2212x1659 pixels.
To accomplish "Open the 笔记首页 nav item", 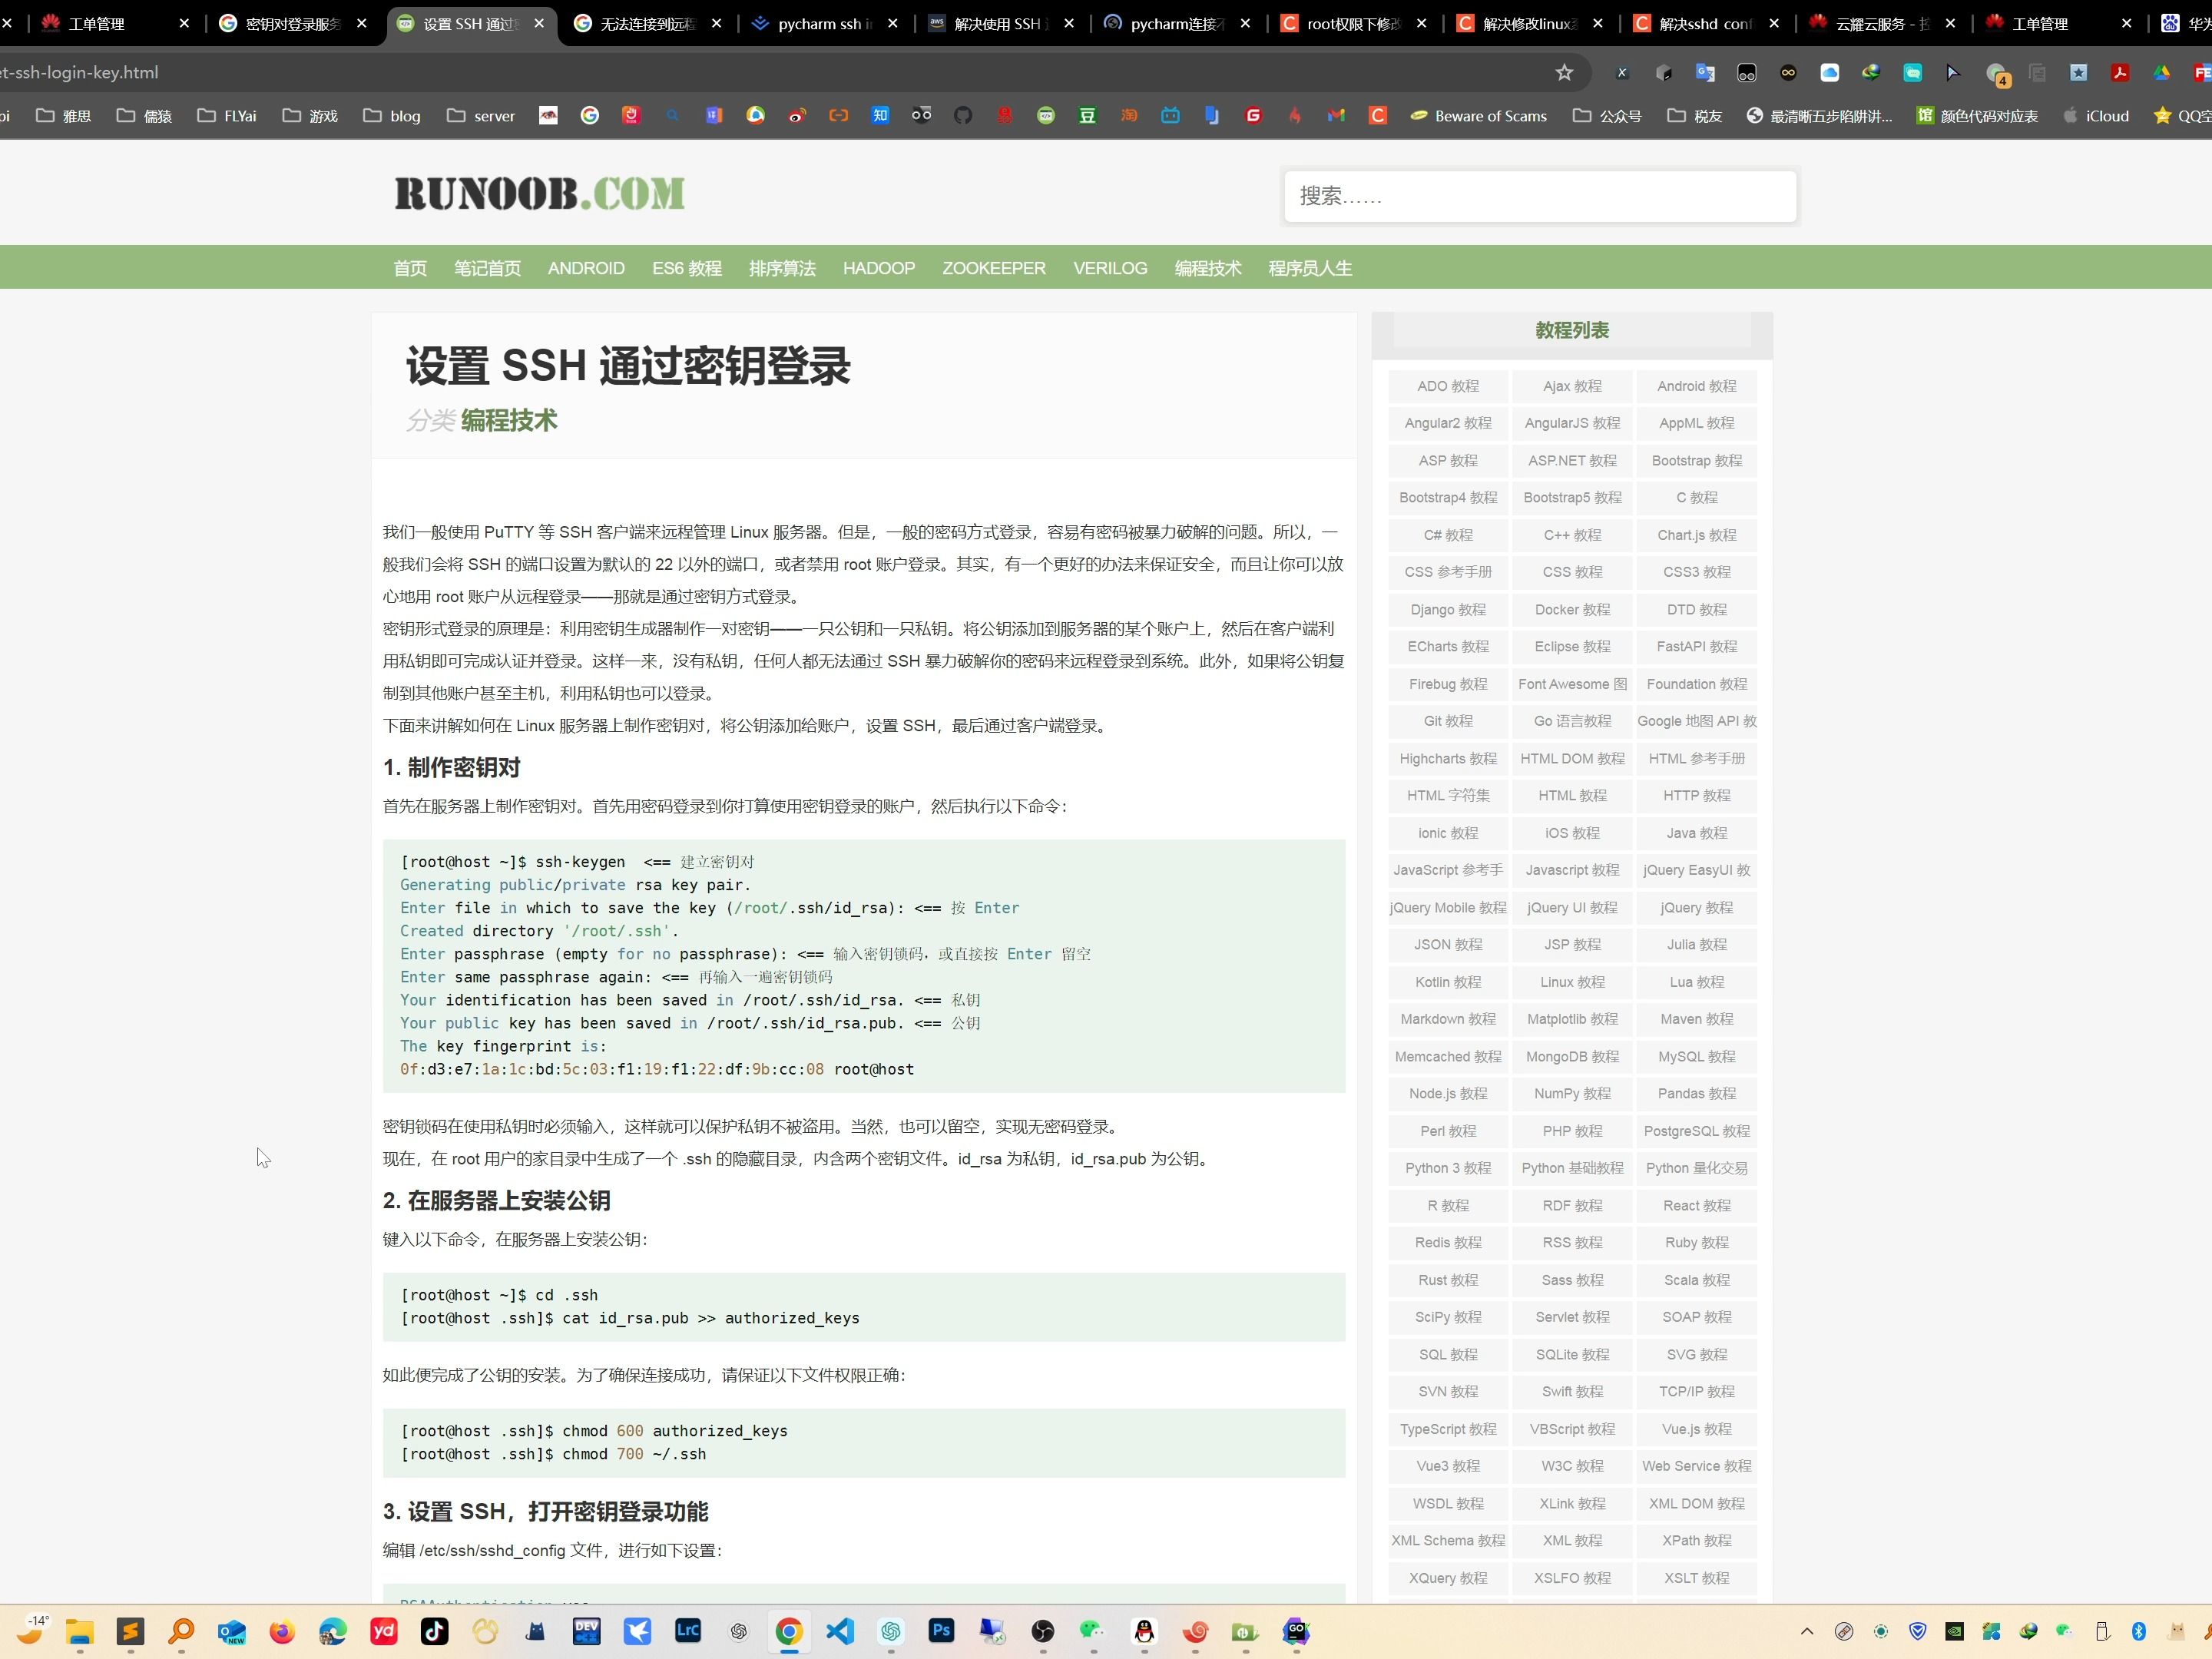I will click(487, 268).
